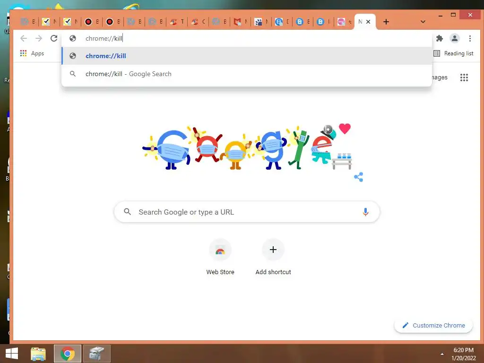Screen dimensions: 484x363
Task: Click the globe icon in the address bar
Action: [73, 38]
